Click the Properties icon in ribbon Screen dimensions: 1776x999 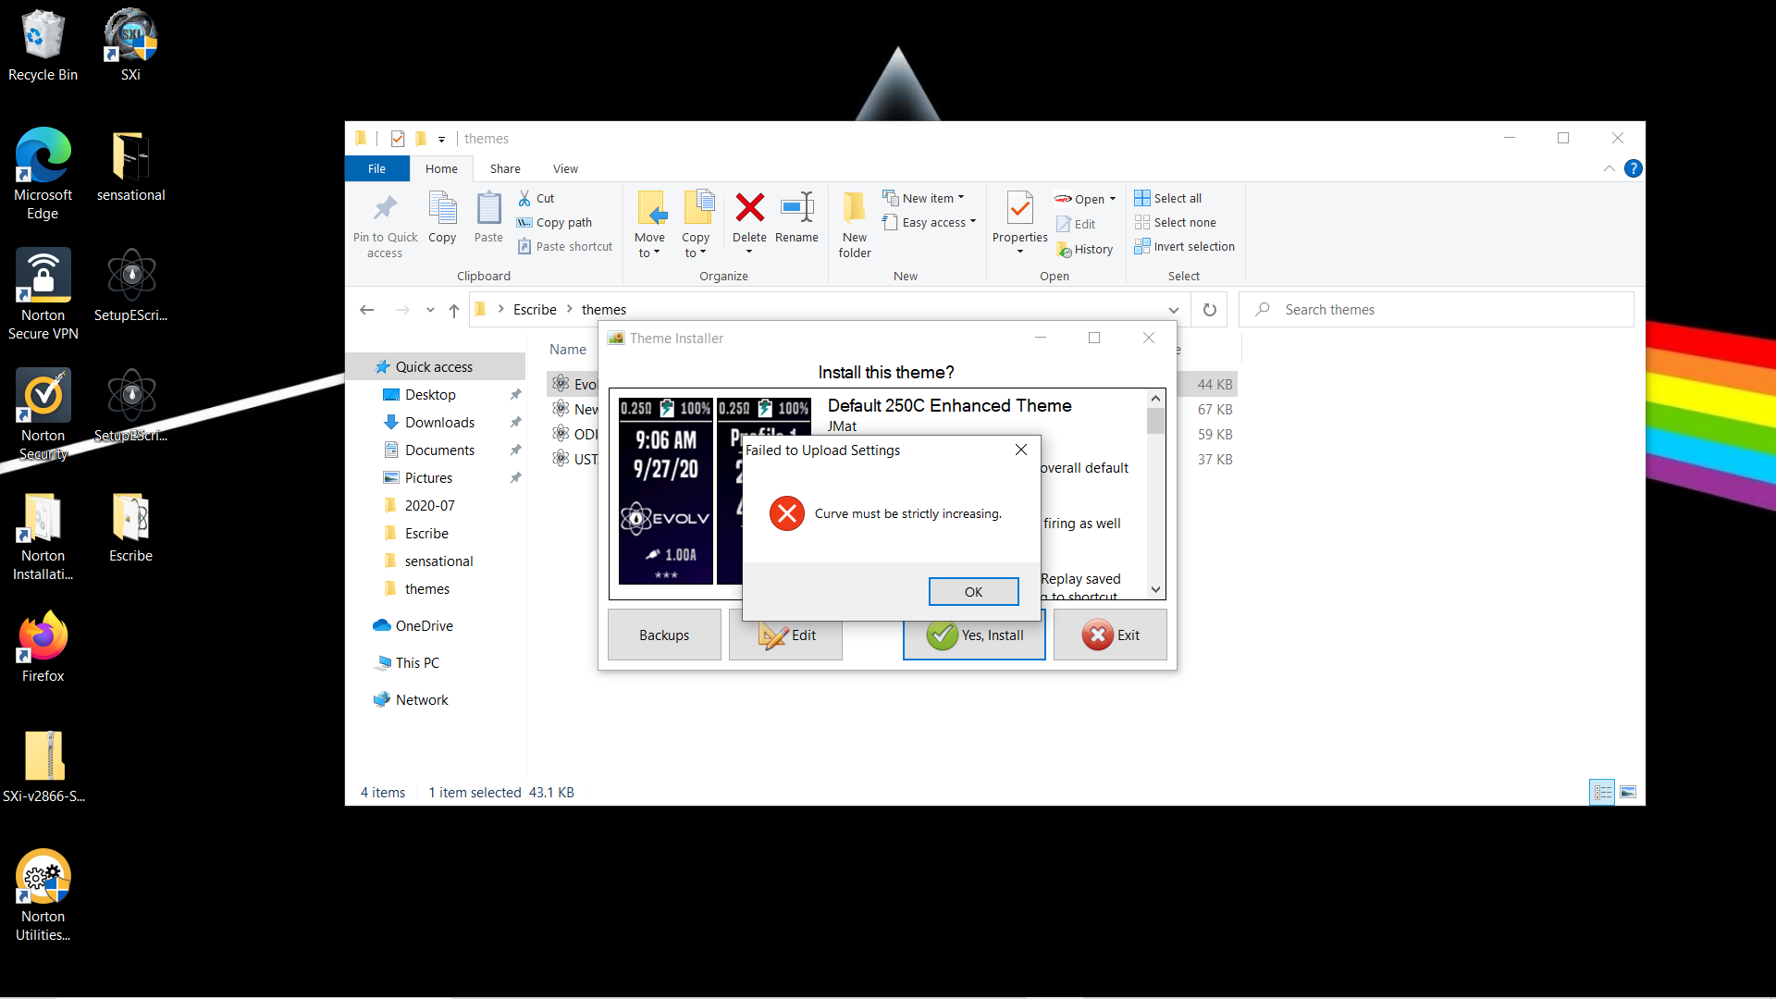coord(1019,209)
